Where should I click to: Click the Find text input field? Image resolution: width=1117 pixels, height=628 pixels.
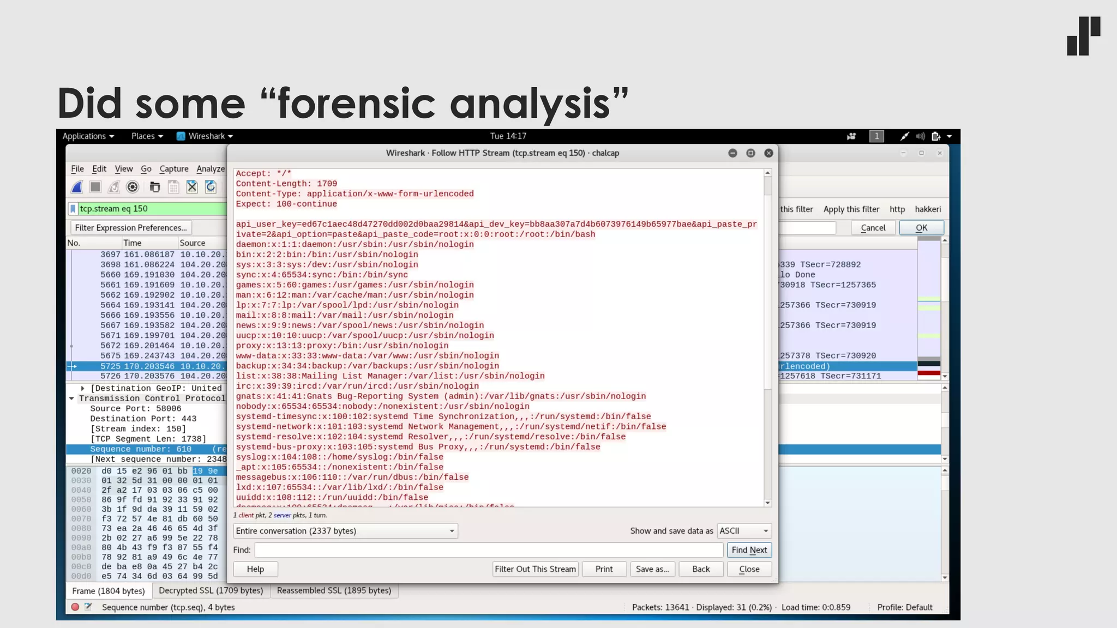click(x=489, y=550)
